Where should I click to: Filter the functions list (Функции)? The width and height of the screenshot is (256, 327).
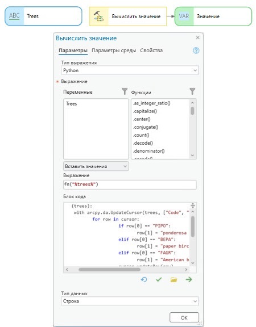click(192, 91)
